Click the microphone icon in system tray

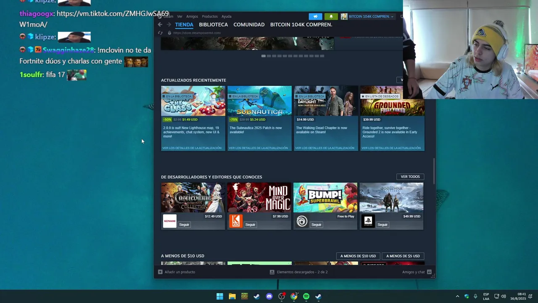pos(475,296)
